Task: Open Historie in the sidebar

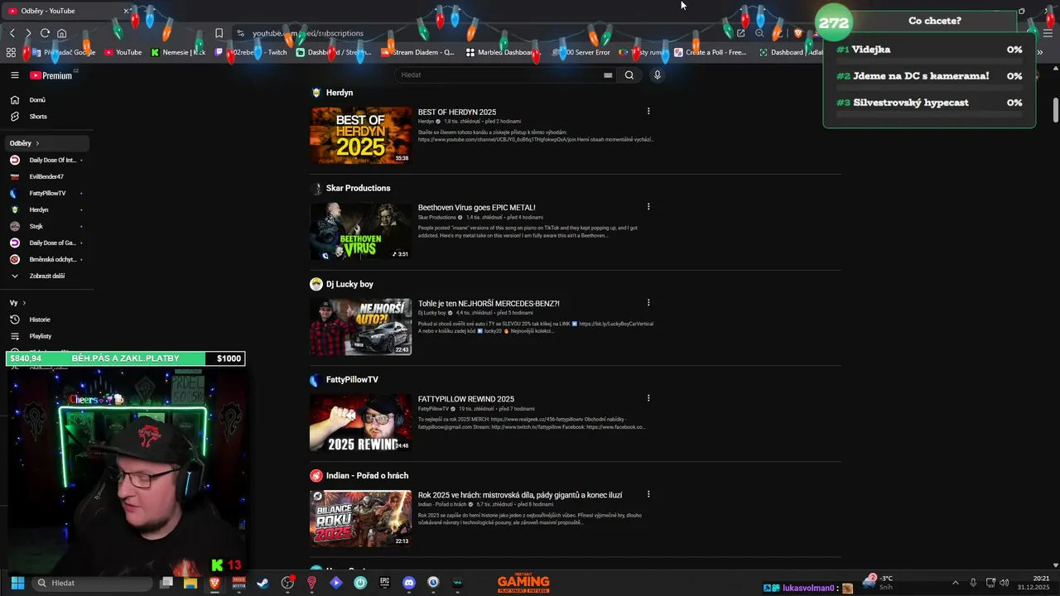Action: pyautogui.click(x=46, y=320)
